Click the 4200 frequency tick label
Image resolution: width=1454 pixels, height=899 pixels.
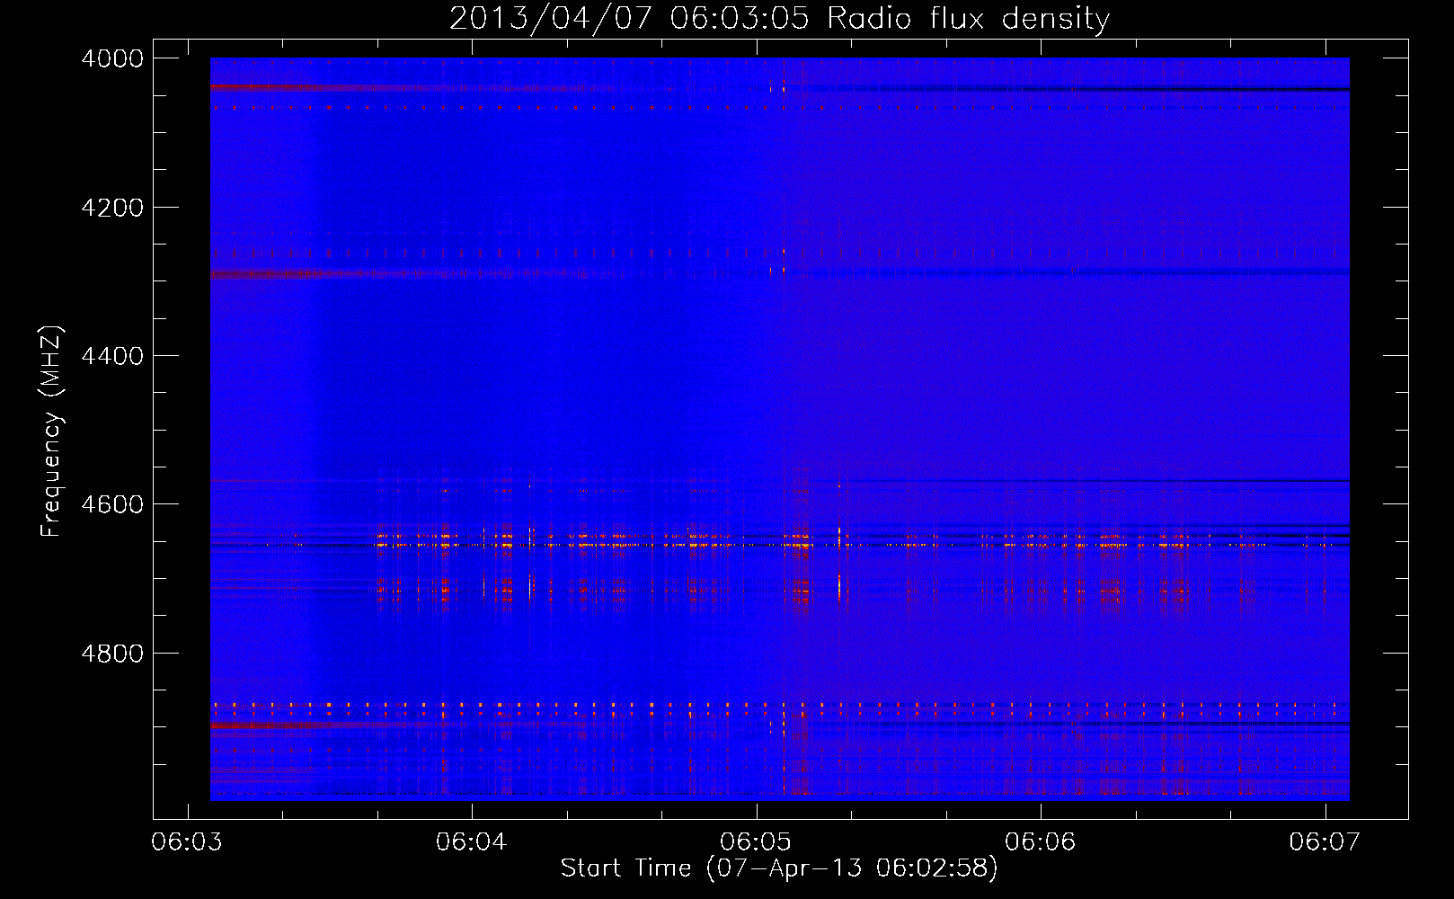(112, 208)
